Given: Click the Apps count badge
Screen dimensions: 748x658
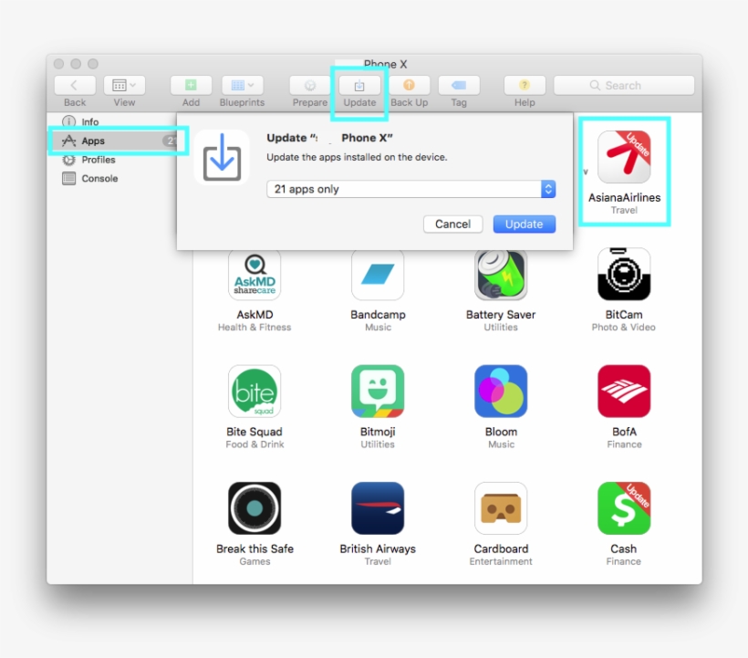Looking at the screenshot, I should tap(171, 141).
